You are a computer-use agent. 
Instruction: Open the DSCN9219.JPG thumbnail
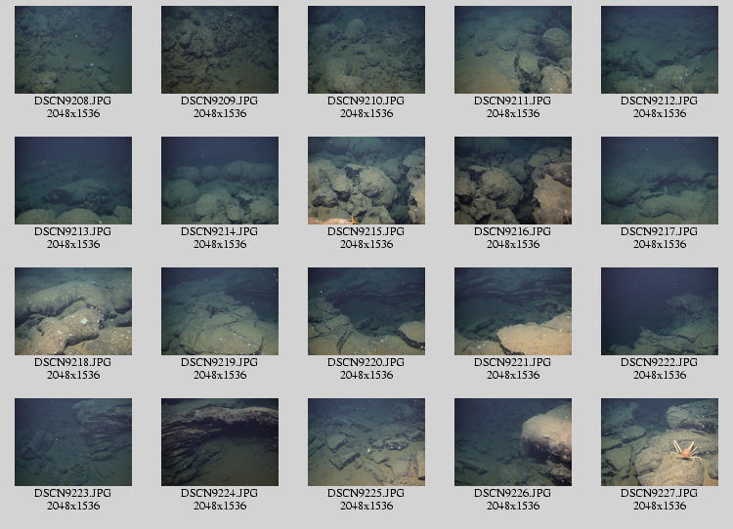(x=220, y=311)
